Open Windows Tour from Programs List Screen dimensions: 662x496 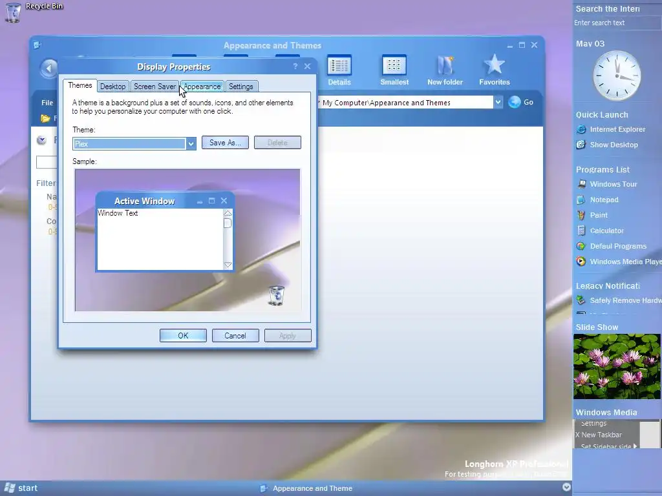606,184
